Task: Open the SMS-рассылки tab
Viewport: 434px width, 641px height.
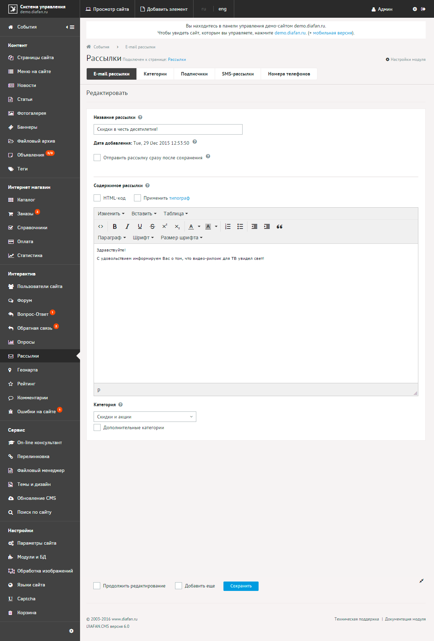Action: click(x=238, y=74)
